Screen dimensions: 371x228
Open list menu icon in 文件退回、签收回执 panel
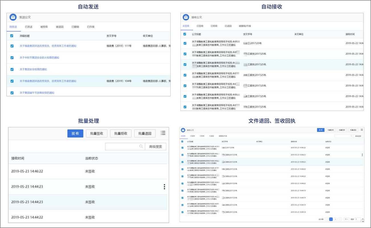(362, 130)
